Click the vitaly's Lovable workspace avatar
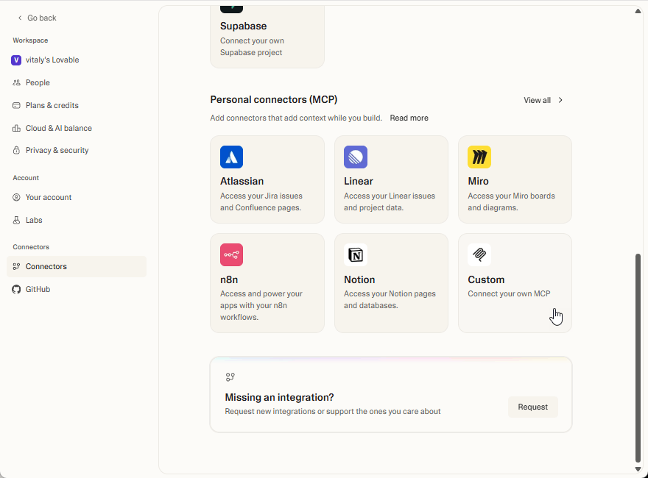Image resolution: width=648 pixels, height=478 pixels. pyautogui.click(x=16, y=60)
